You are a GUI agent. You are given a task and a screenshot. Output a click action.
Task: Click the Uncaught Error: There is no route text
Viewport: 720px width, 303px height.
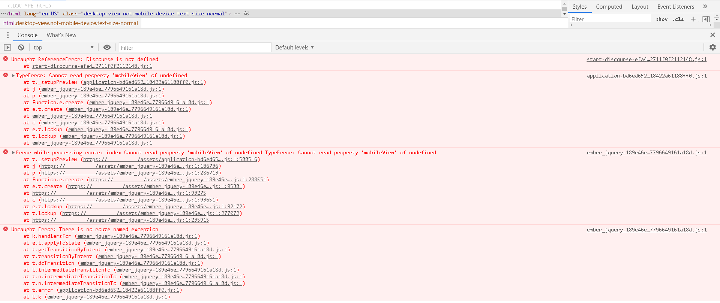[x=85, y=230]
